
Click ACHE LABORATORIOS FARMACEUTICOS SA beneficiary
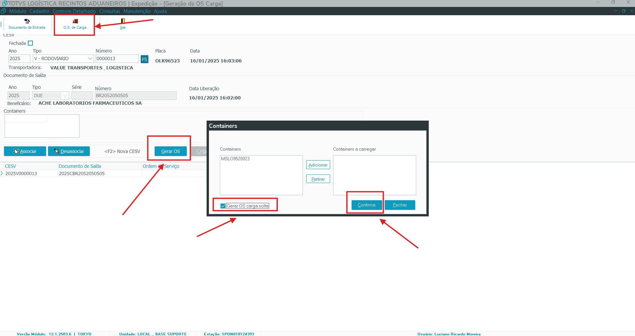coord(90,103)
